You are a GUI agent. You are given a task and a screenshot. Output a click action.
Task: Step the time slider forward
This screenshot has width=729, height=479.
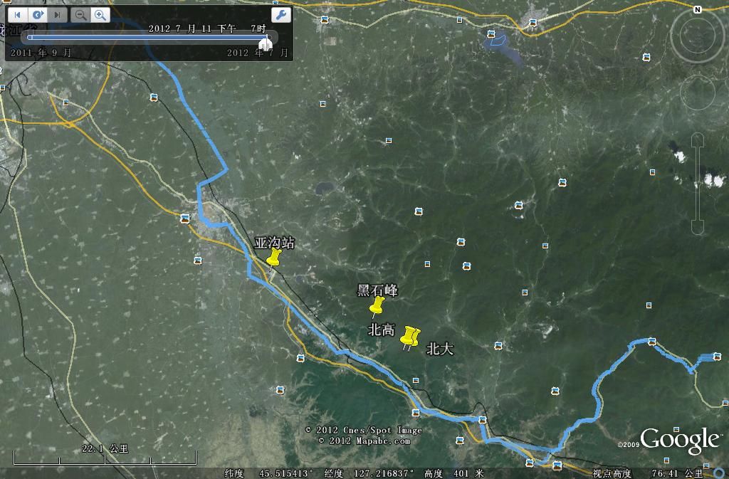[x=58, y=14]
